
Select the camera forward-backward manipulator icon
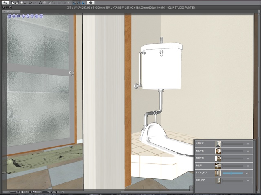click(x=18, y=16)
